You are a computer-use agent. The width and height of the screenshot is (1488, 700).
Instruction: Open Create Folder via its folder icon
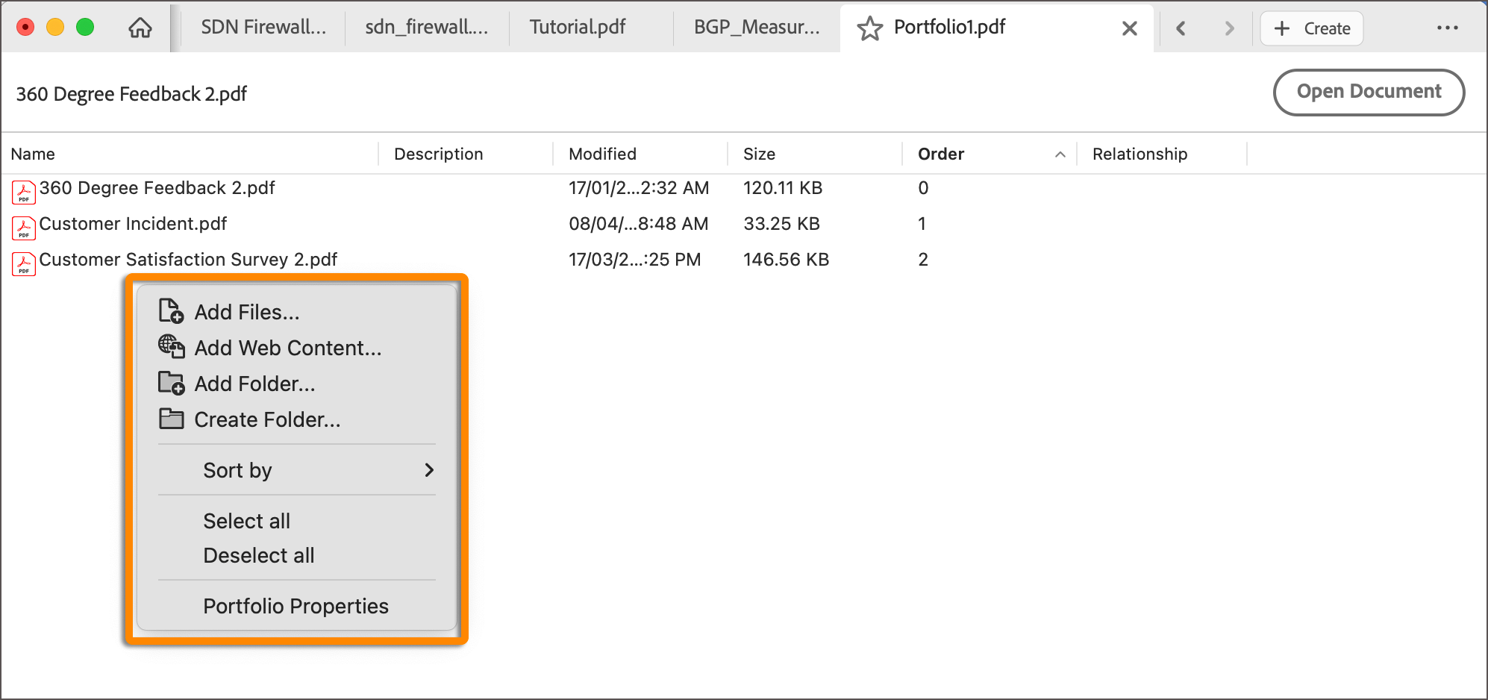point(169,419)
